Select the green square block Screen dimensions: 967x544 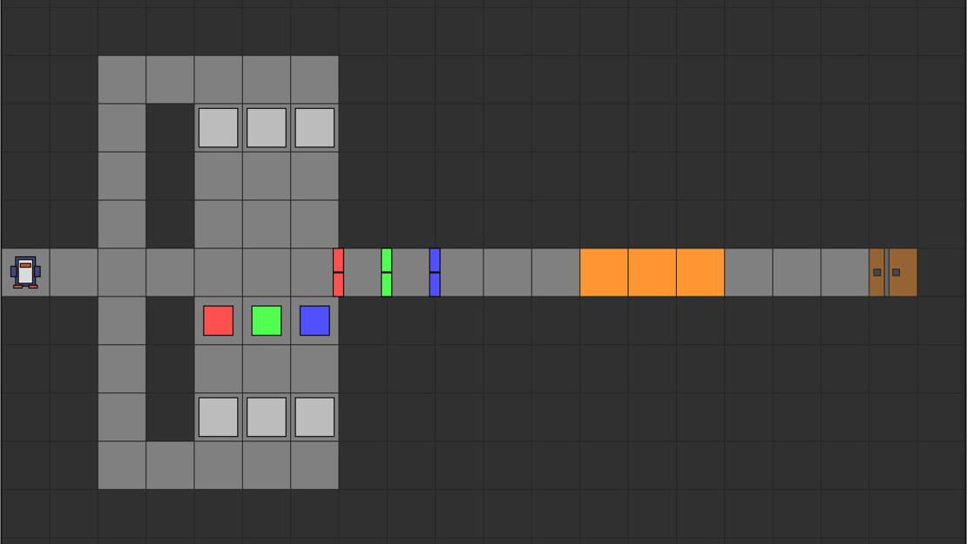(267, 321)
